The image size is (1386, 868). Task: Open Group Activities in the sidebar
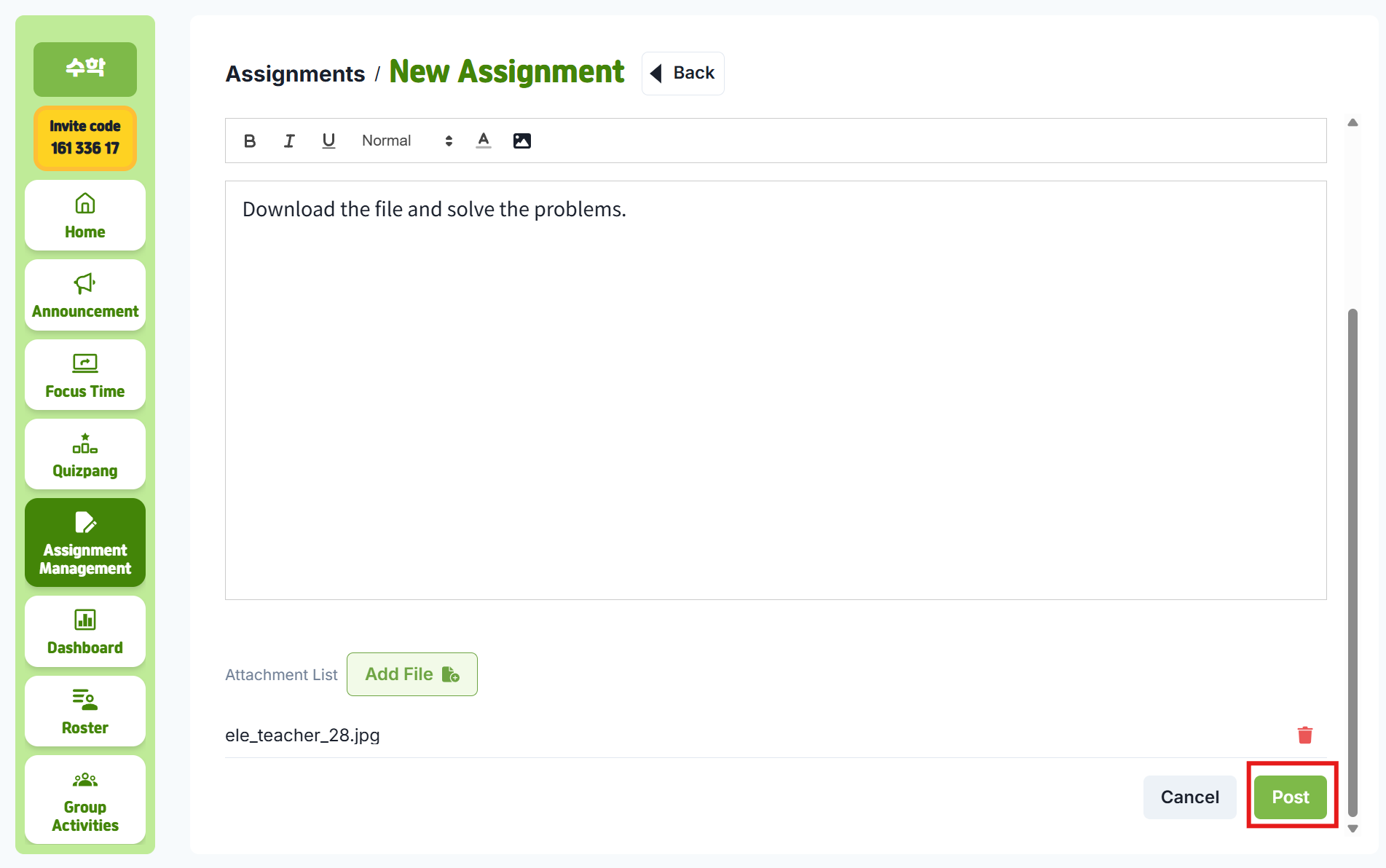click(x=85, y=800)
